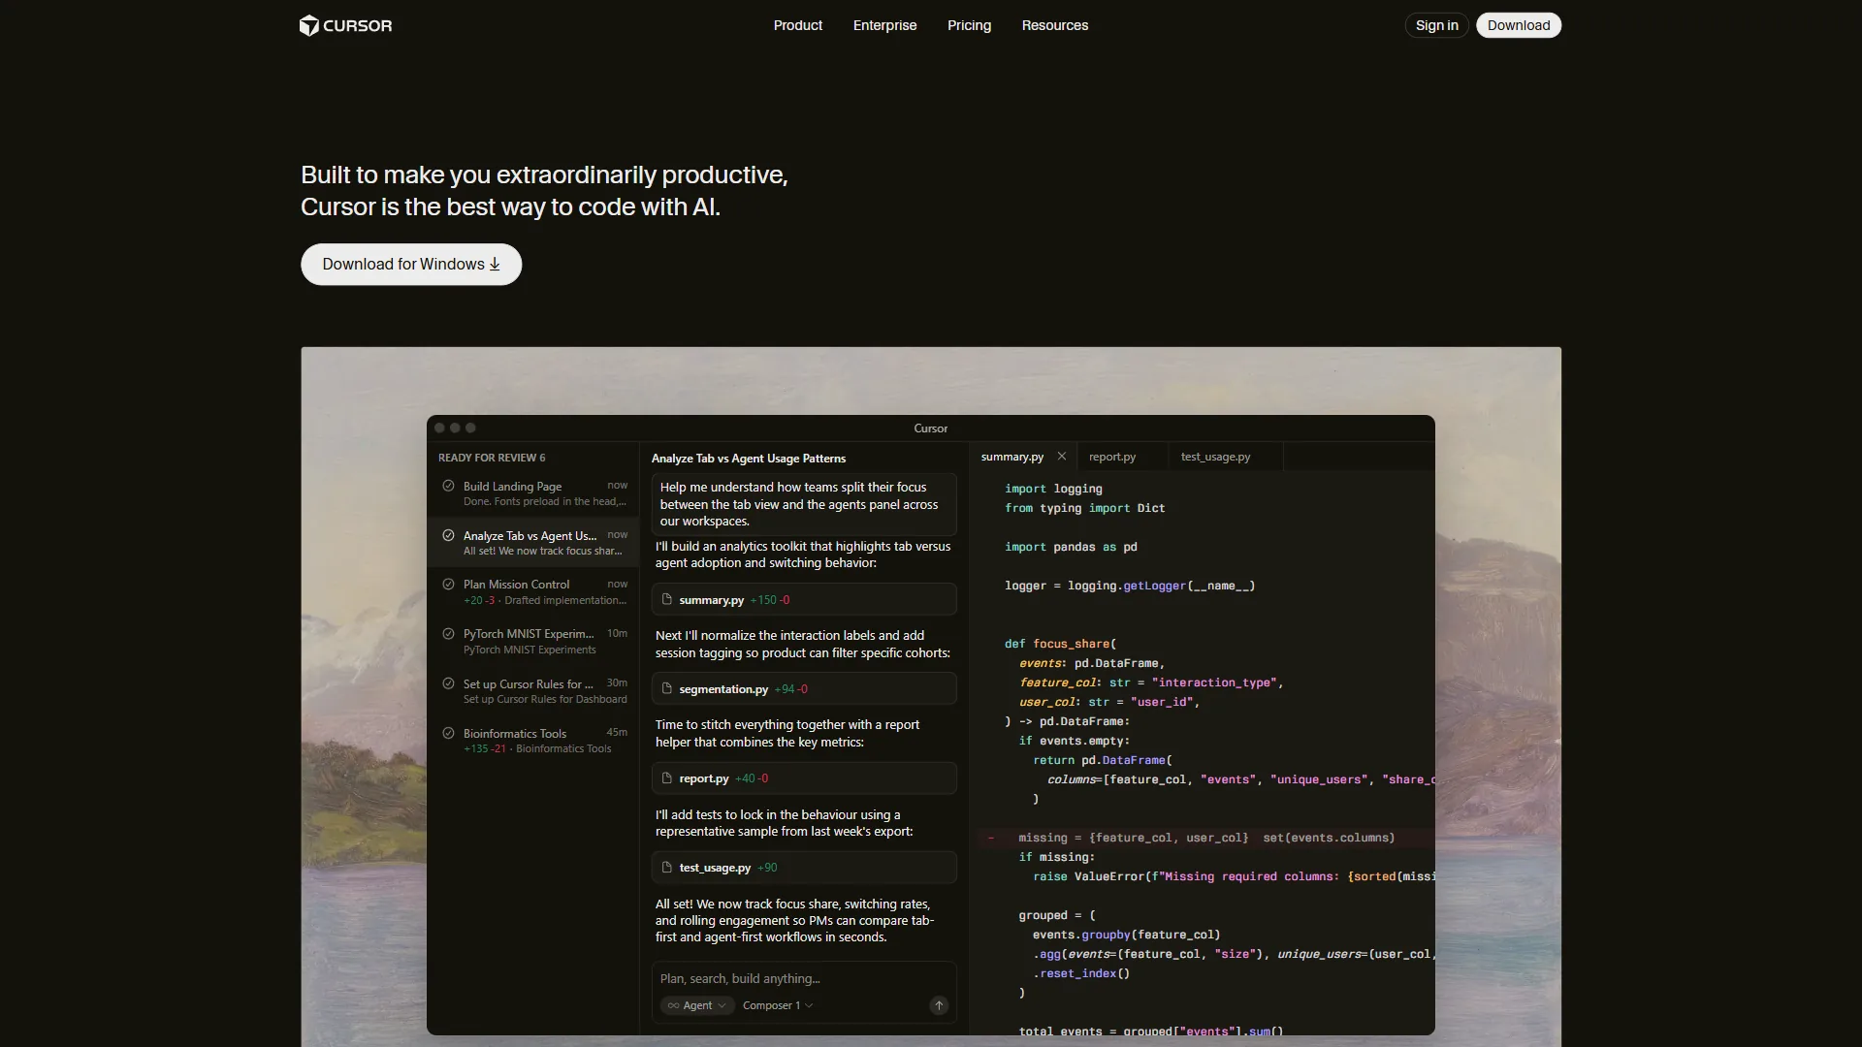Select Analyze Tab vs Agent Us... task
This screenshot has height=1047, width=1862.
(x=533, y=543)
